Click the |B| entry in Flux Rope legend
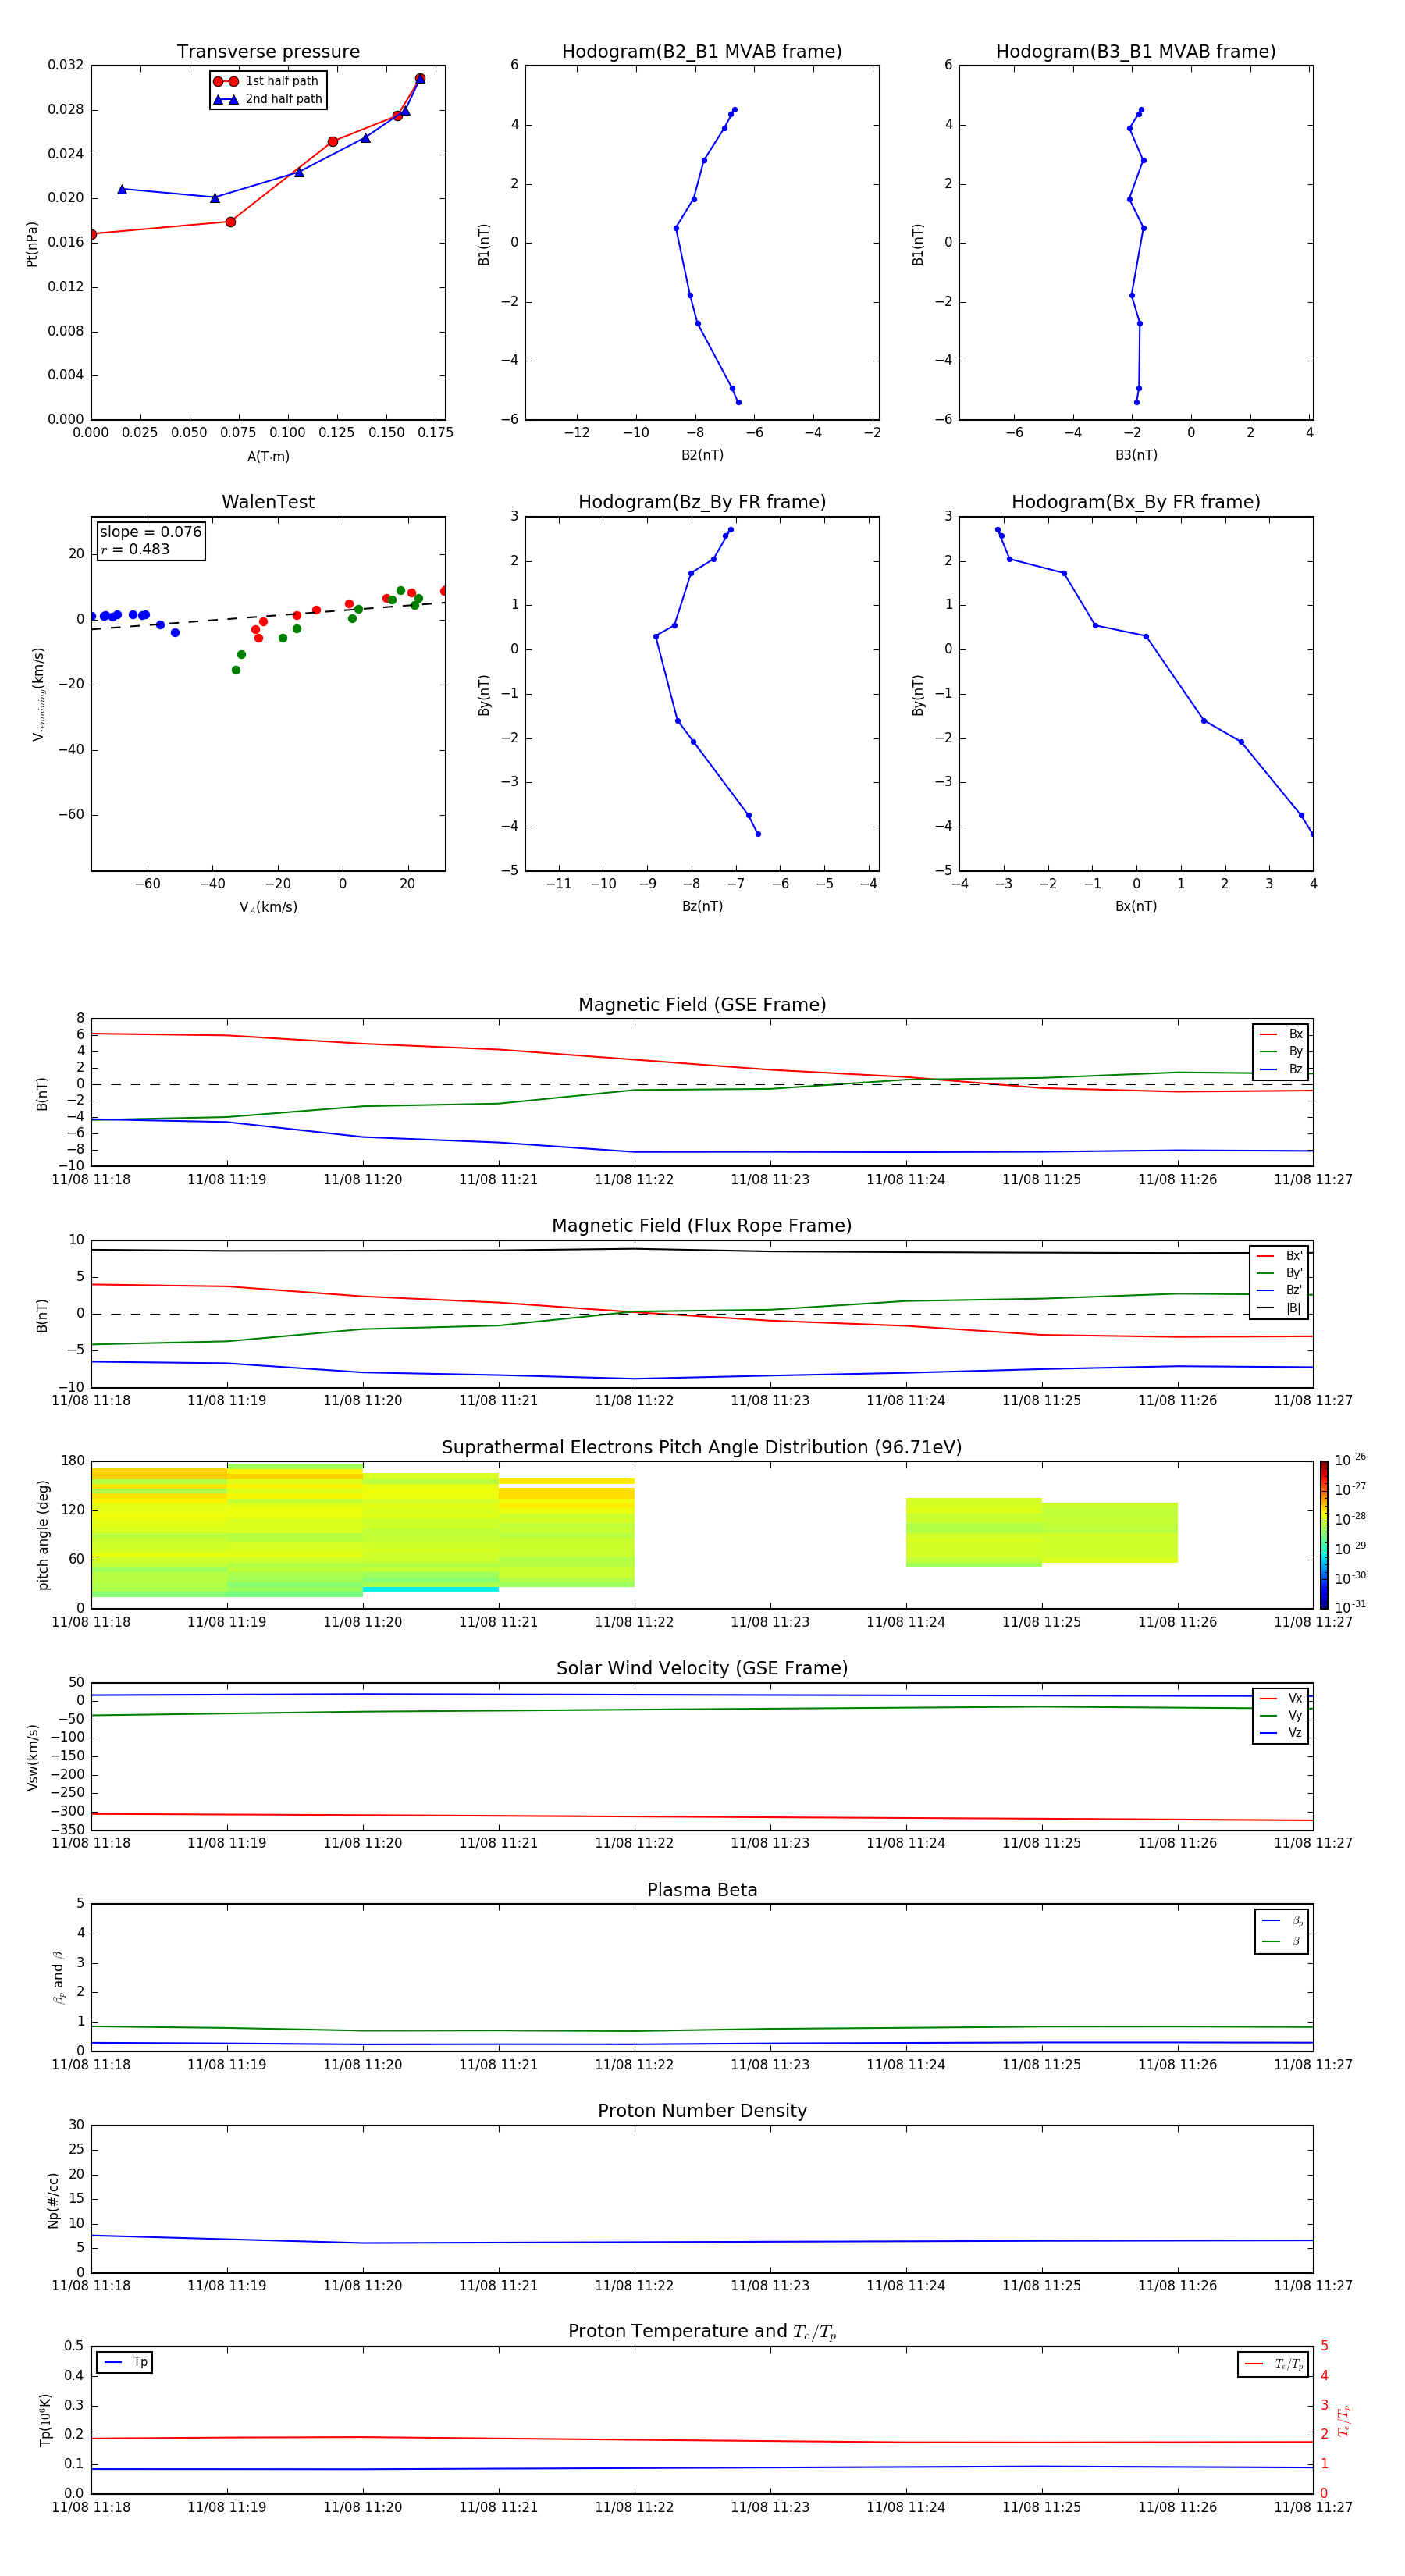This screenshot has width=1405, height=2576. click(1279, 1308)
